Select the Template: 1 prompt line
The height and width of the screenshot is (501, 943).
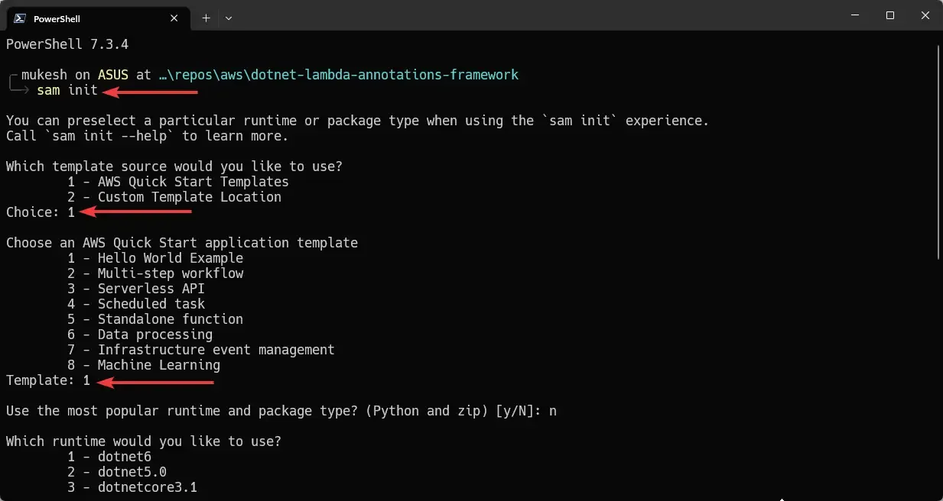(x=47, y=380)
